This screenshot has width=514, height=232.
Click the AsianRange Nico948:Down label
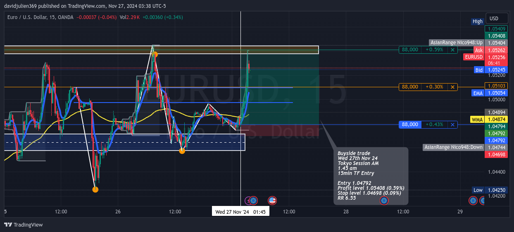[453, 147]
